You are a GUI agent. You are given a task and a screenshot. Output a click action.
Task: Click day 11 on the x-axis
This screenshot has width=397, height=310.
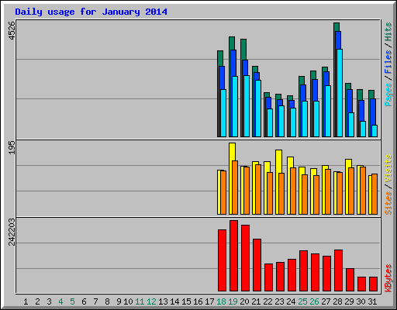point(140,301)
